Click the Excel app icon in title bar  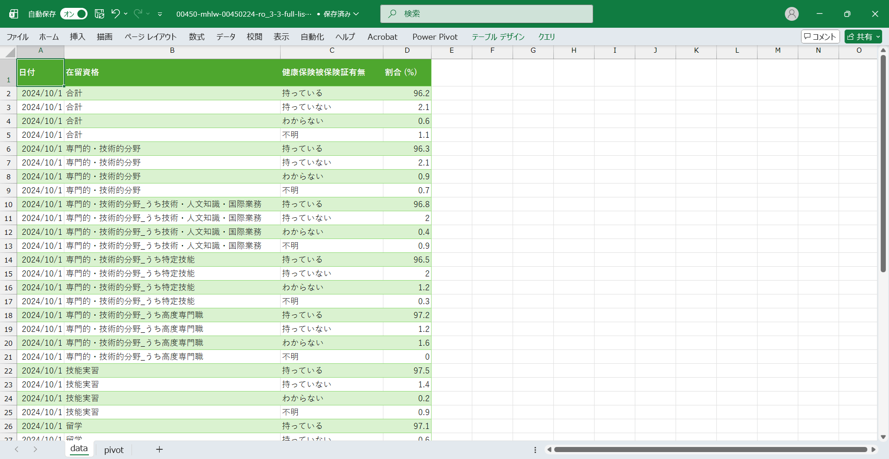14,14
